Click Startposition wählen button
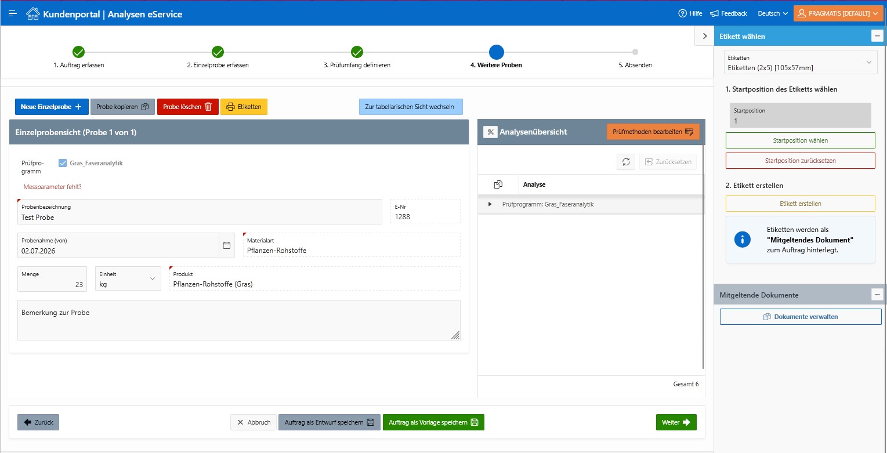This screenshot has height=453, width=887. [801, 140]
